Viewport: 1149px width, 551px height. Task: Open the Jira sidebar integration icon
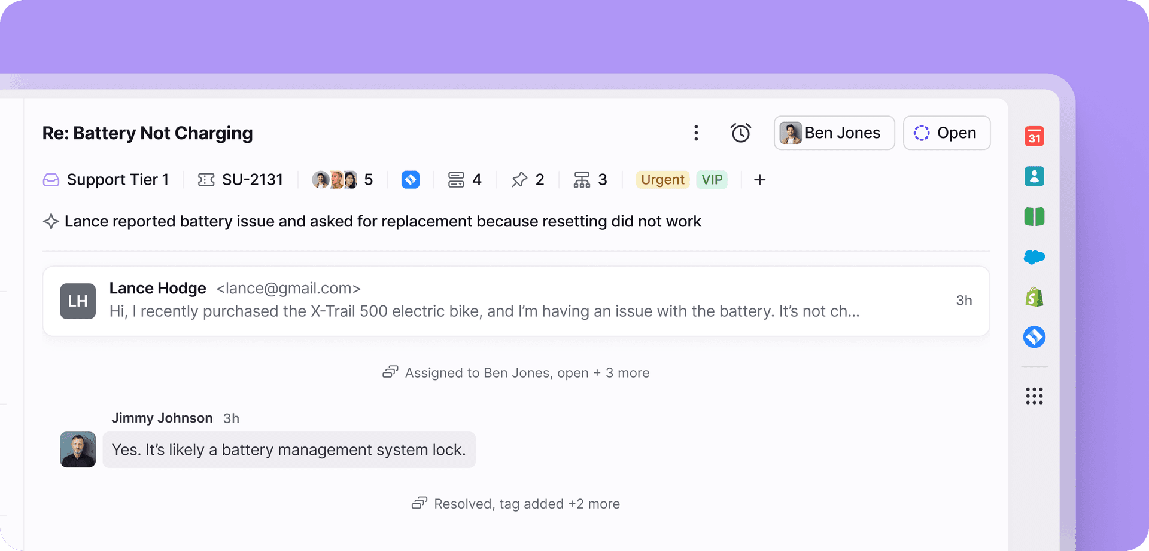pyautogui.click(x=1034, y=337)
